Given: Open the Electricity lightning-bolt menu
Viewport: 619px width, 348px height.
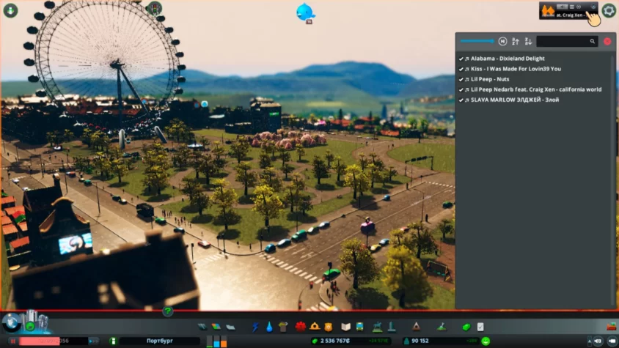Looking at the screenshot, I should 255,327.
